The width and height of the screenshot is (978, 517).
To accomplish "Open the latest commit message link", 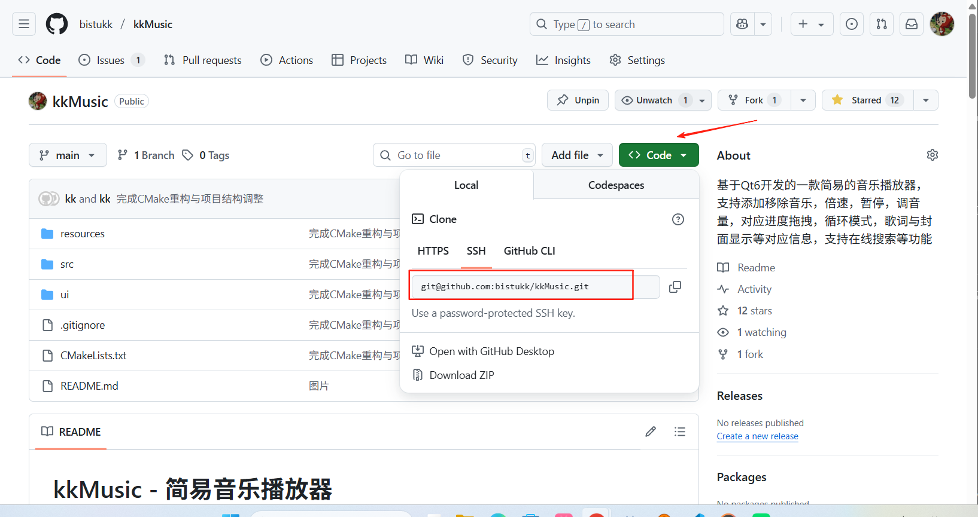I will click(x=190, y=199).
